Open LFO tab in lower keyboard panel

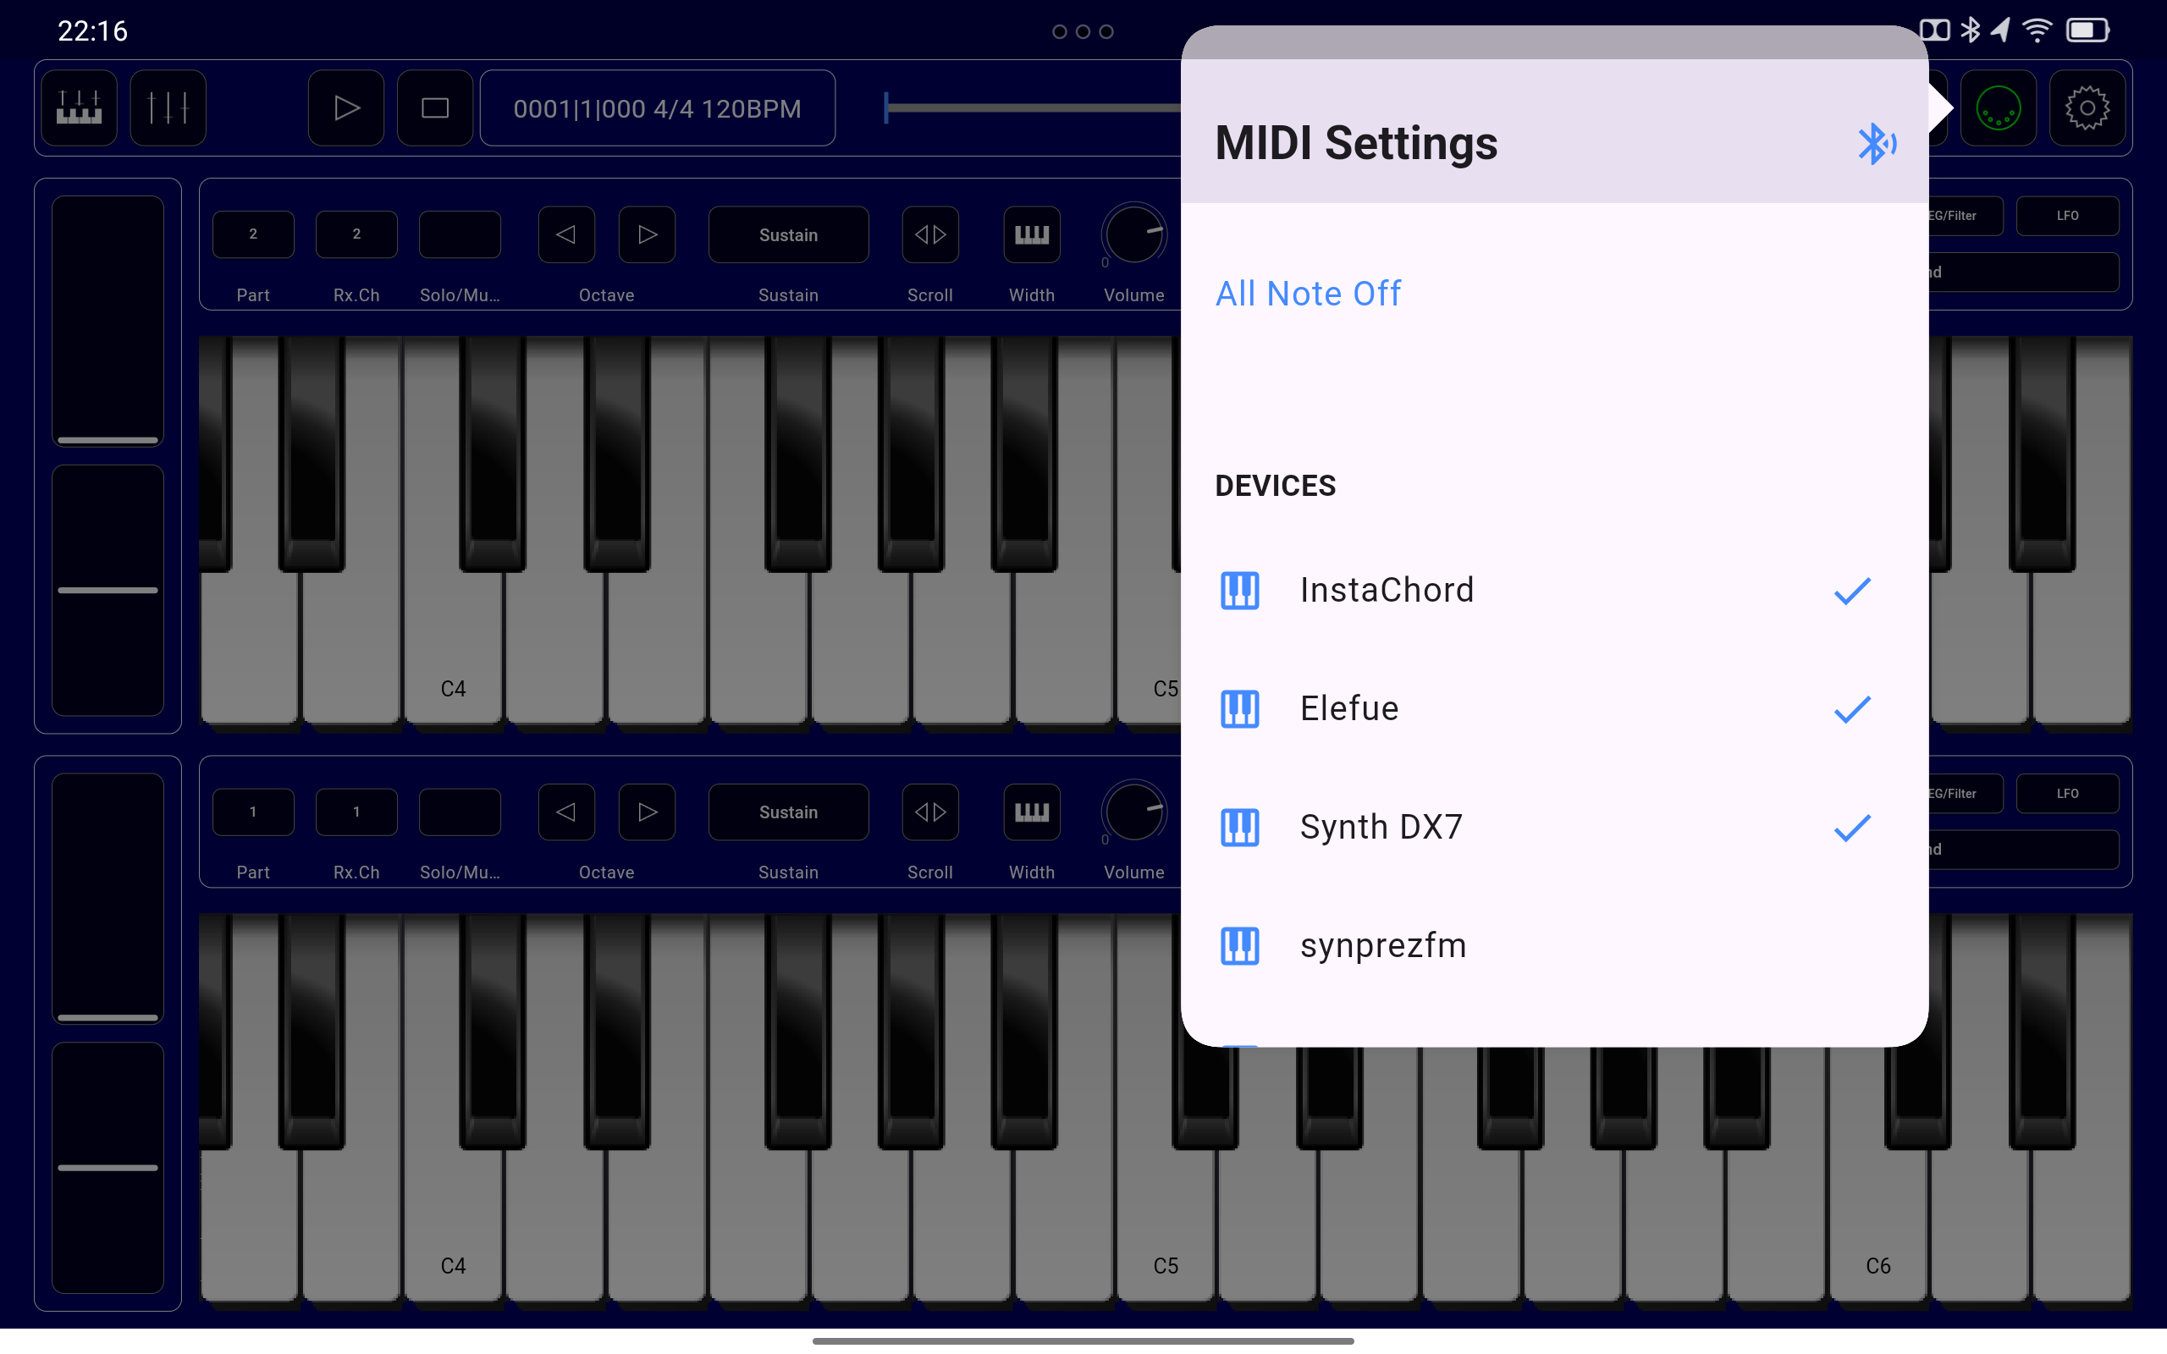(x=2068, y=794)
